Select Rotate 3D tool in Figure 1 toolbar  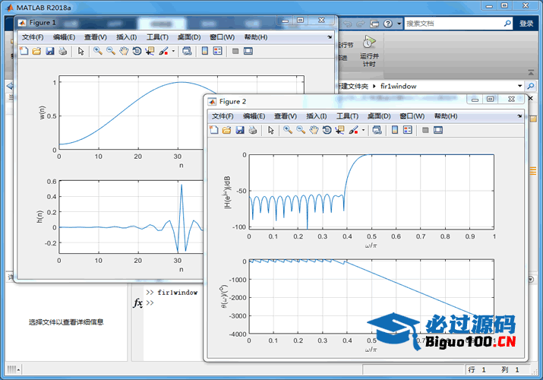pyautogui.click(x=137, y=51)
